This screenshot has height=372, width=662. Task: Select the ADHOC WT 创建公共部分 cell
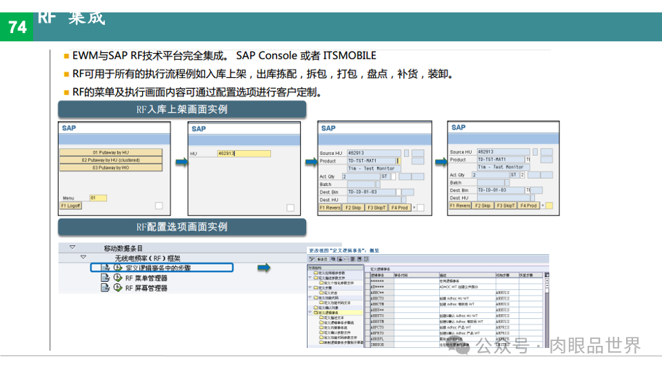point(467,287)
